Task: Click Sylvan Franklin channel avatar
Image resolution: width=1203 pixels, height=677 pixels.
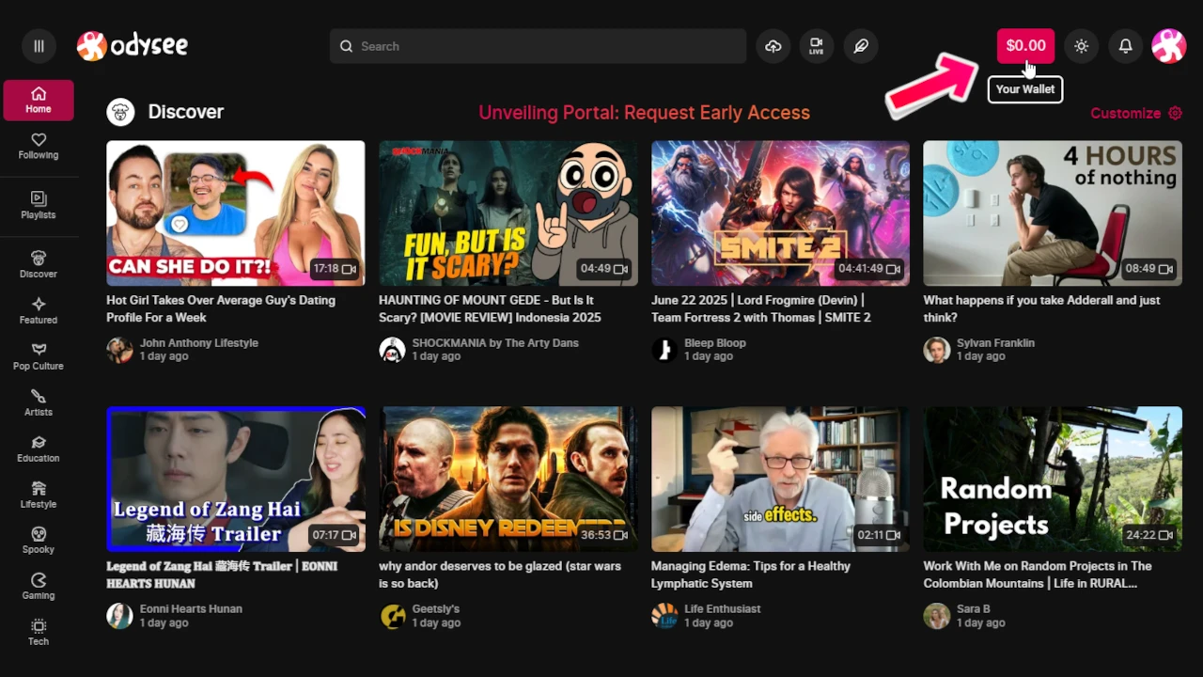Action: click(x=936, y=350)
